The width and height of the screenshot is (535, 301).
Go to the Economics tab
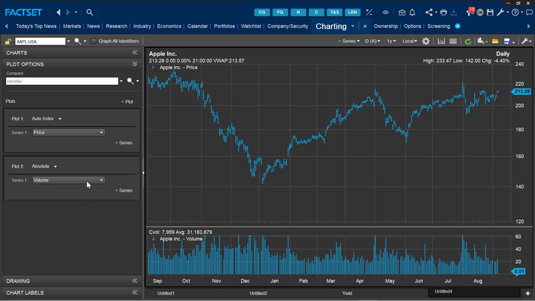click(169, 26)
